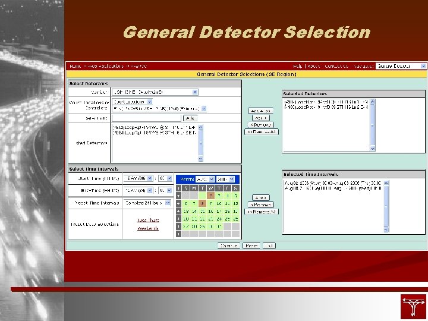Select day 24 in the calendar

[219, 219]
